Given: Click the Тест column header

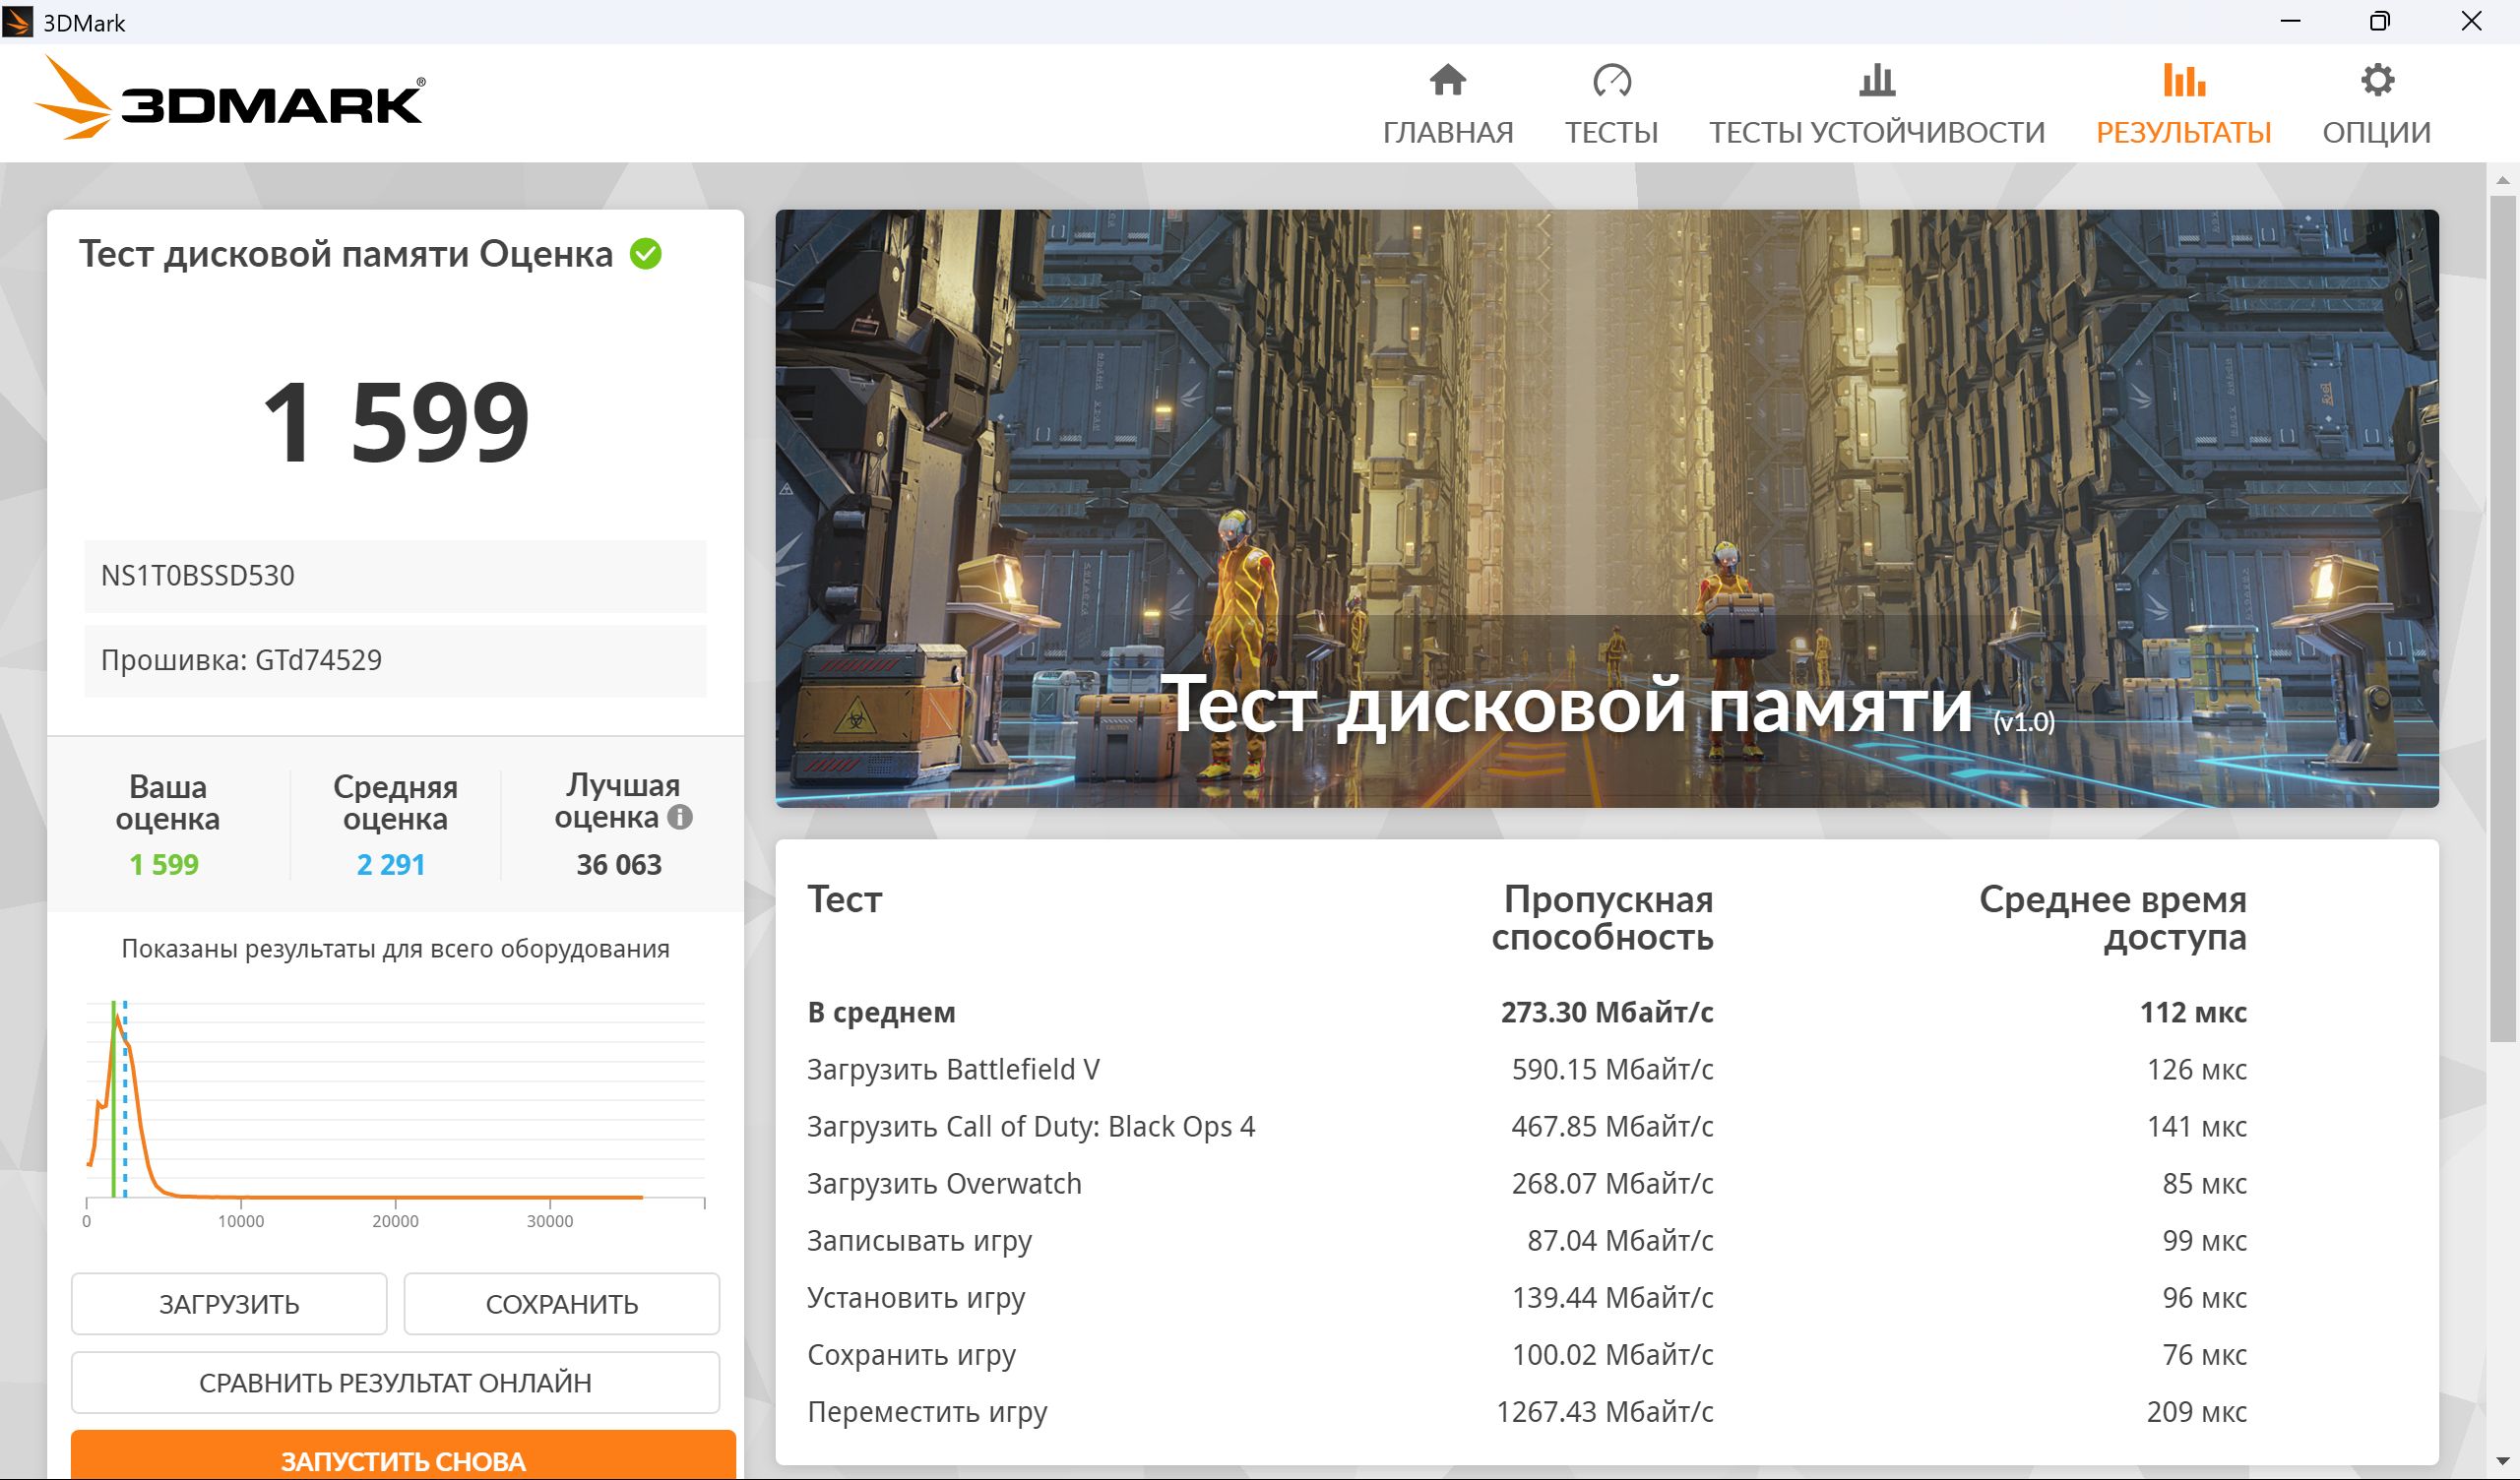Looking at the screenshot, I should (x=845, y=899).
